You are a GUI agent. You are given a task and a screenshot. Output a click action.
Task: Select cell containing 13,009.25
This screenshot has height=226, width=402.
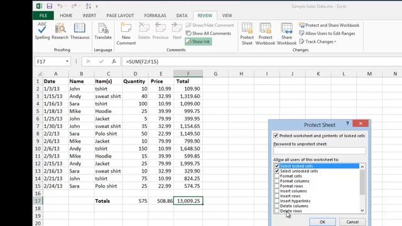tap(188, 201)
